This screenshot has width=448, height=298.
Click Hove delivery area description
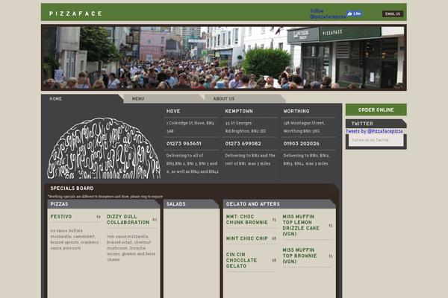[x=193, y=164]
